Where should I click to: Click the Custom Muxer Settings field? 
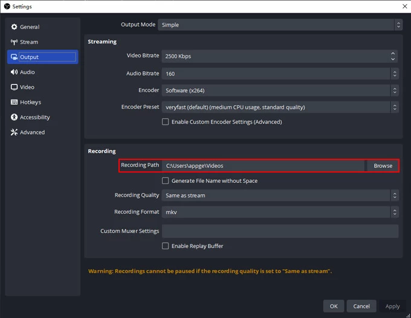tap(280, 231)
